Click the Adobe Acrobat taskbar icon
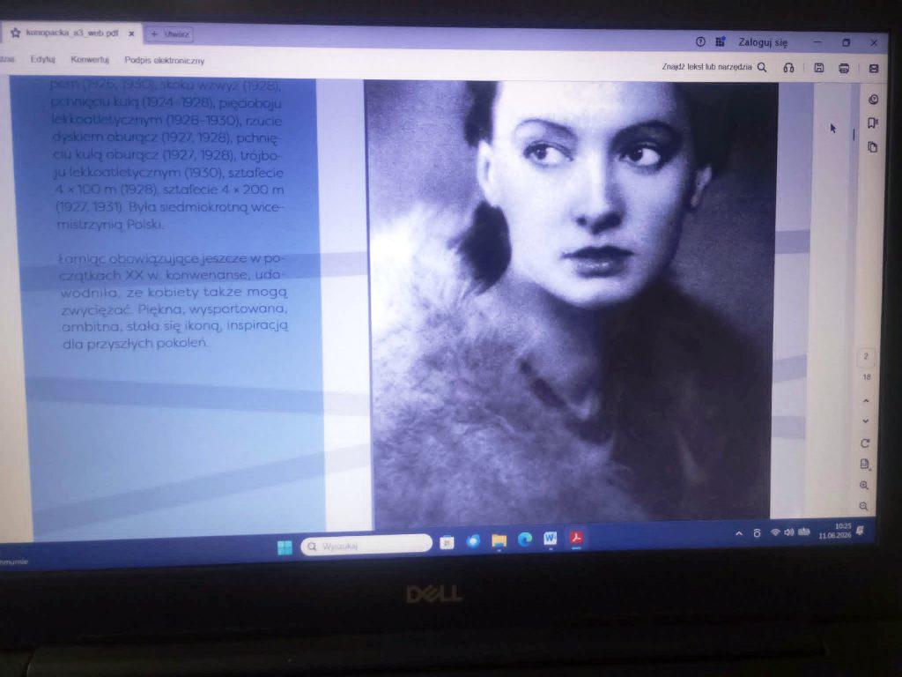Image resolution: width=902 pixels, height=677 pixels. [576, 538]
